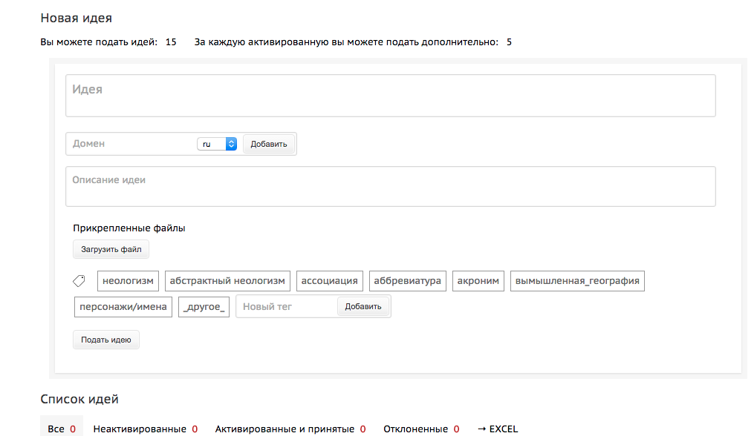The image size is (754, 436).
Task: Click the tag icon beside the tags
Action: 79,281
